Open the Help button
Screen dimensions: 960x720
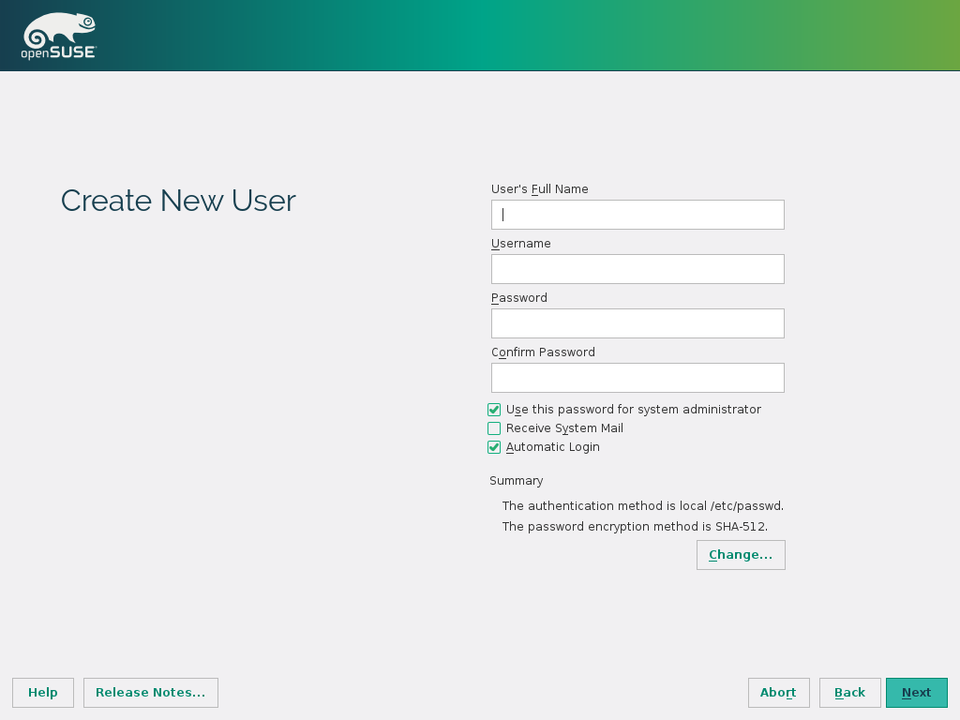point(43,693)
